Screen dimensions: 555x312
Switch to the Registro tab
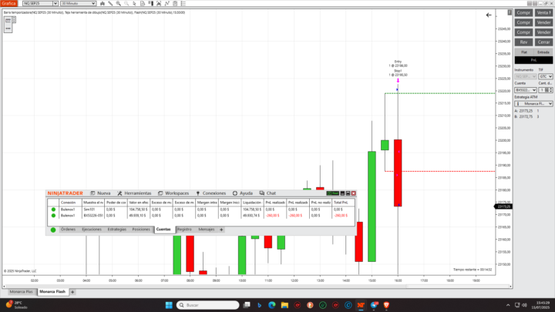(x=184, y=230)
